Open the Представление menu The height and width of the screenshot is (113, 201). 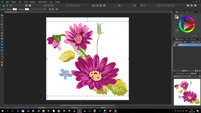[42, 2]
